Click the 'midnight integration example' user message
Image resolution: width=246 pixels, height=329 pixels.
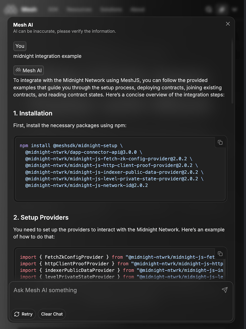point(47,56)
